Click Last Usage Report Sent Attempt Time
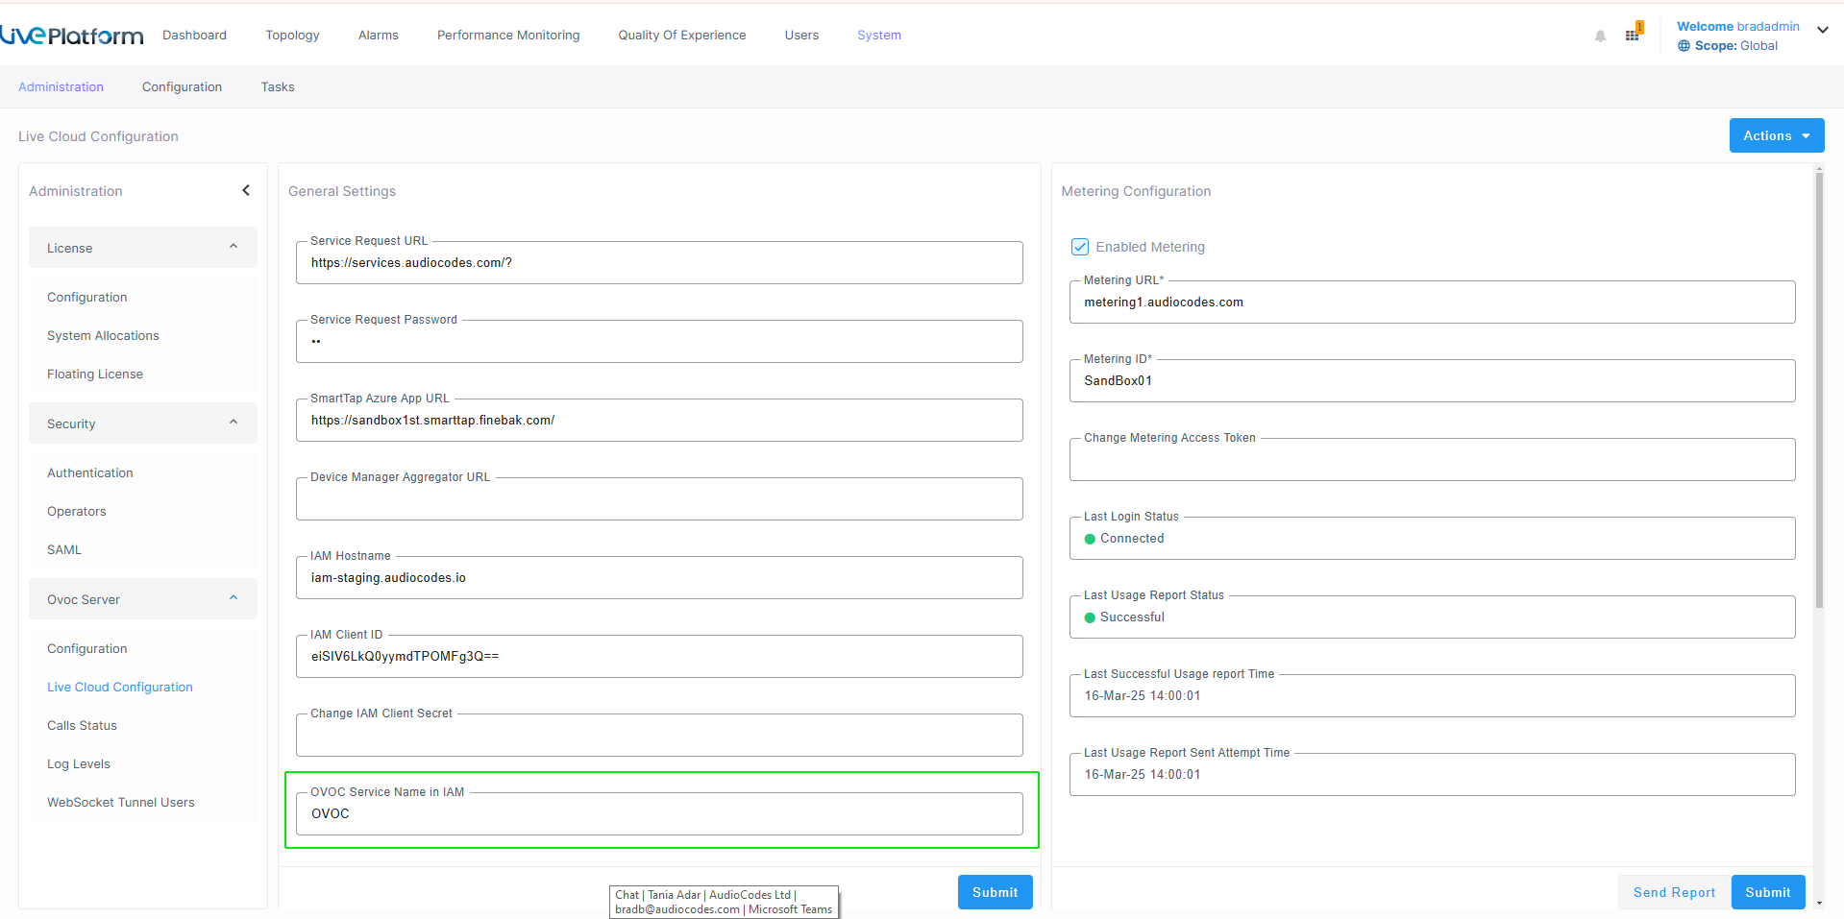This screenshot has height=919, width=1844. (x=1432, y=774)
